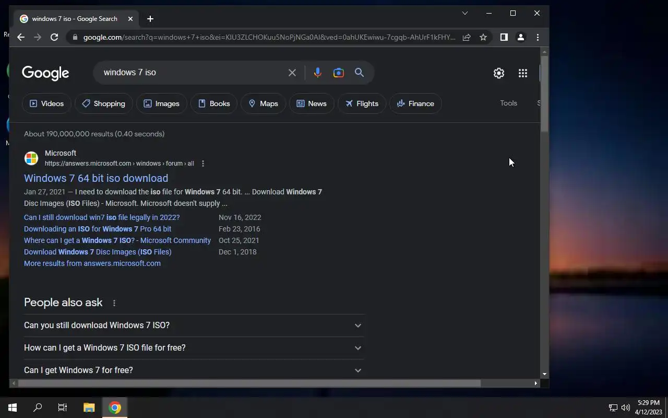
Task: Close the 'windows 7 iso' tab
Action: pos(130,19)
